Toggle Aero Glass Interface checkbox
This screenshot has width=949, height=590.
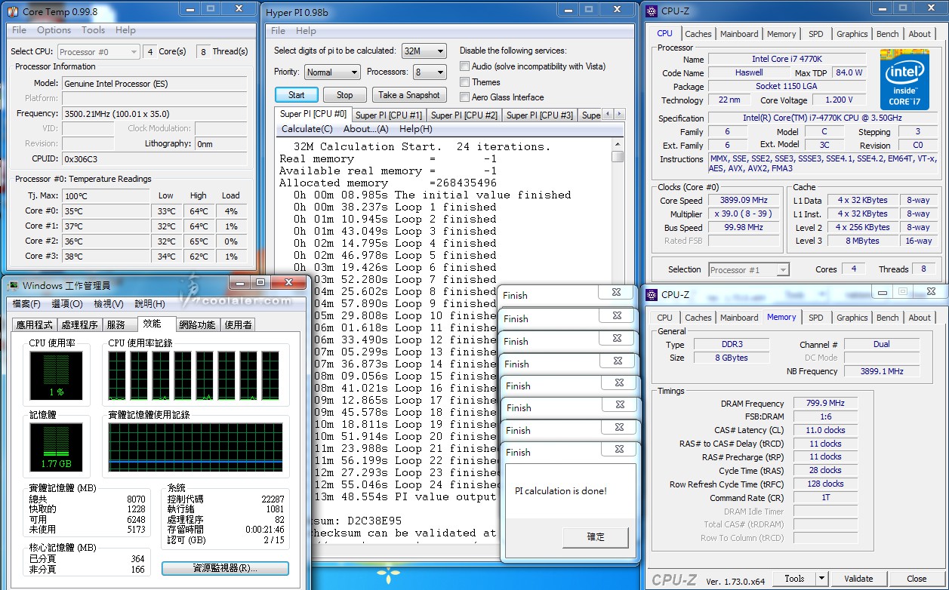coord(464,97)
